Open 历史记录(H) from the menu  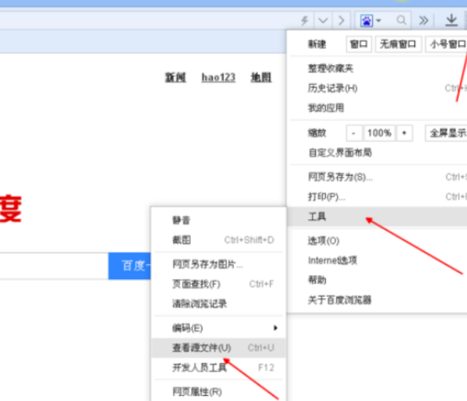pyautogui.click(x=379, y=88)
